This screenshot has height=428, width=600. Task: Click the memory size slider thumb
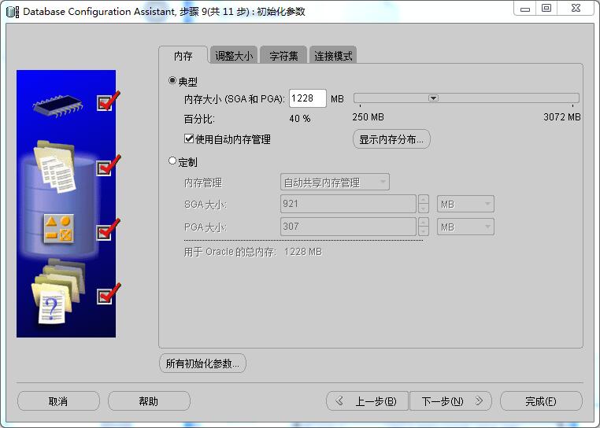(x=433, y=98)
